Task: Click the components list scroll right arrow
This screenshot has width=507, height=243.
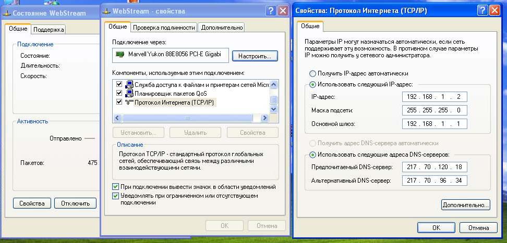Action: [265, 118]
